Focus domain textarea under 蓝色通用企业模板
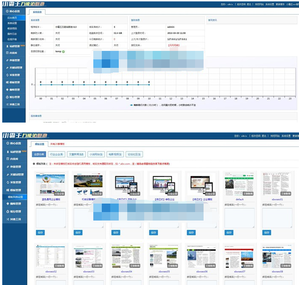299x285 pixels. click(51, 218)
